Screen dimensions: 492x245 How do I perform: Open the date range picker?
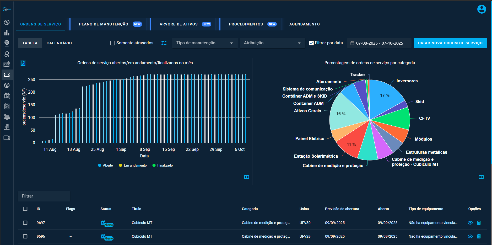click(379, 43)
